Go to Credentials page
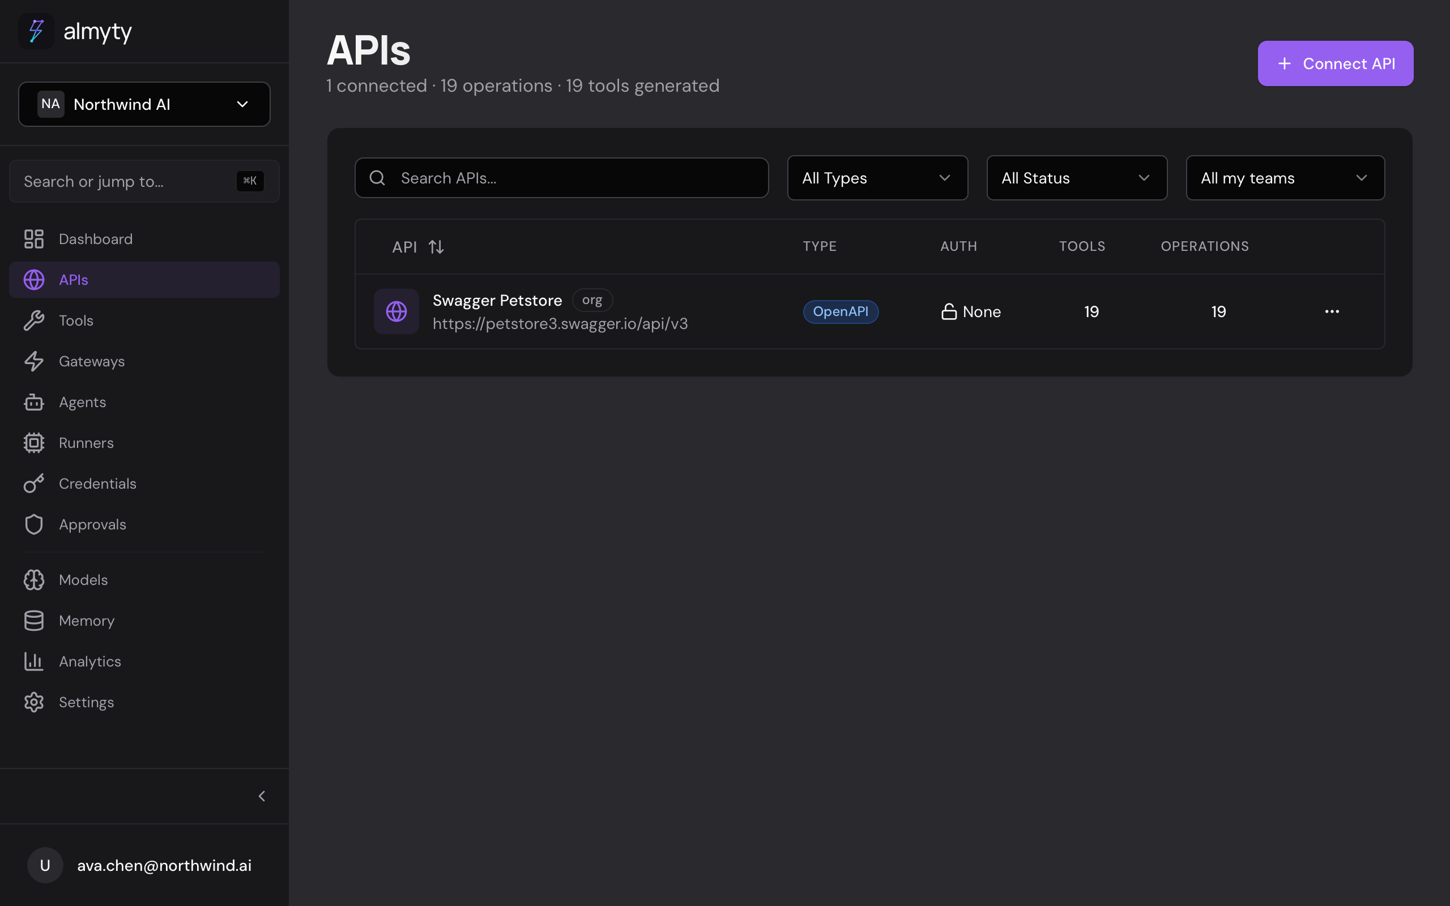Screen dimensions: 1450x906 [x=144, y=484]
